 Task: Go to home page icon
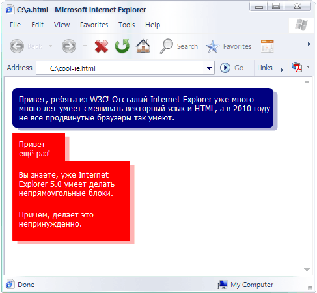[143, 46]
